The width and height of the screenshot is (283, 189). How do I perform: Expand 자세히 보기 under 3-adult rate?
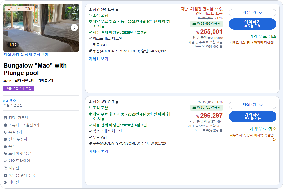[98, 151]
